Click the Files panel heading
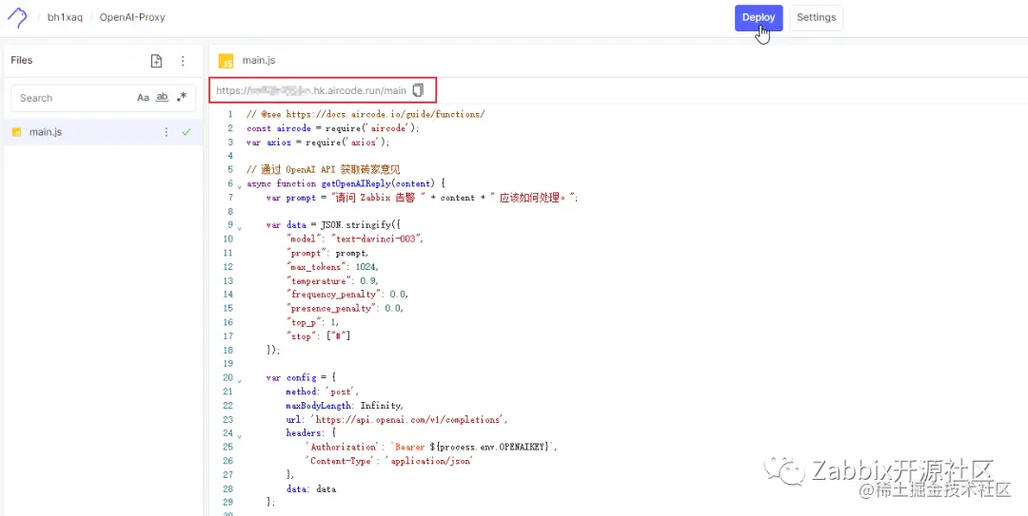Image resolution: width=1028 pixels, height=516 pixels. coord(22,60)
